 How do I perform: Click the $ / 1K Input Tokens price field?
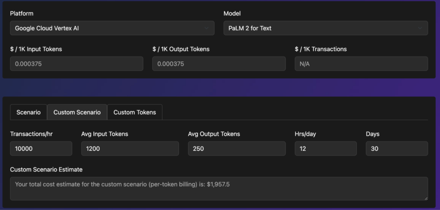pyautogui.click(x=76, y=63)
